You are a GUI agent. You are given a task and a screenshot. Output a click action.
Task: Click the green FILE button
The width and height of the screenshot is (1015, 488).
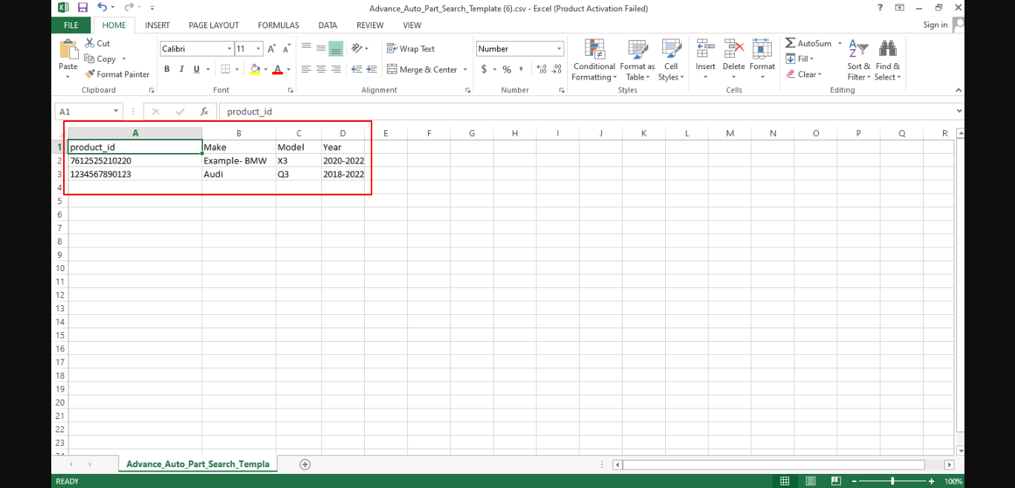tap(71, 25)
